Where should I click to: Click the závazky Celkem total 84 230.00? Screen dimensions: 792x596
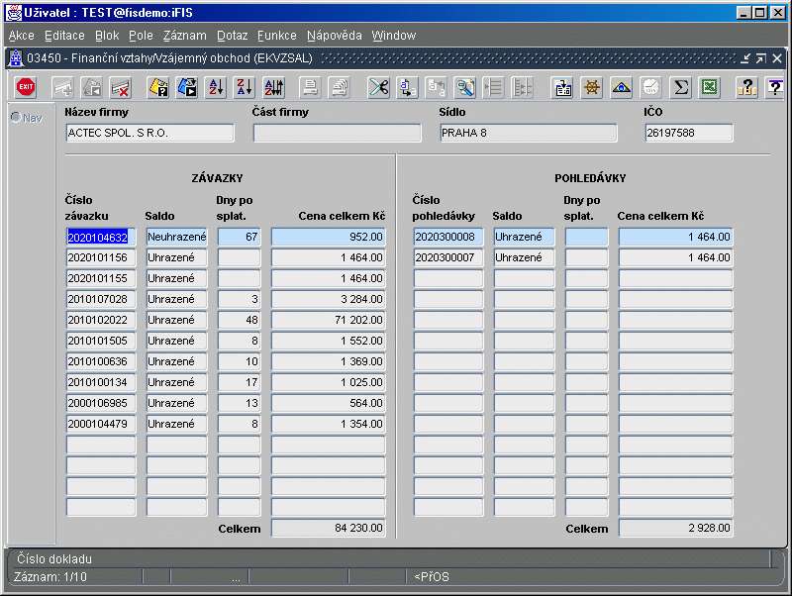tap(329, 529)
